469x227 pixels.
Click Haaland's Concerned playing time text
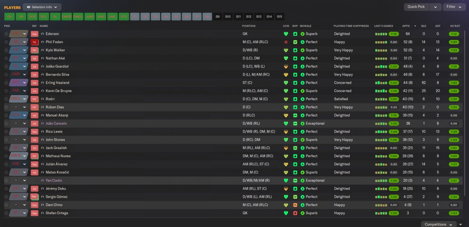tap(343, 83)
